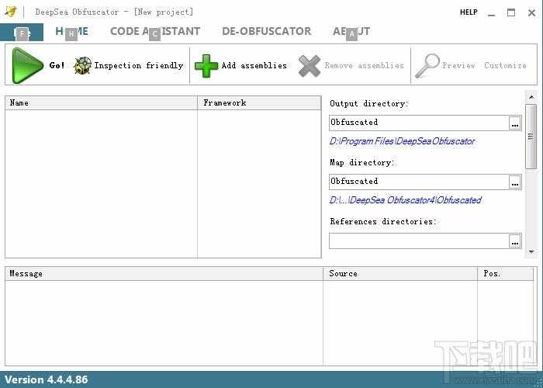Screen dimensions: 543x388
Task: Click the grey X Remove assemblies icon
Action: (x=310, y=66)
